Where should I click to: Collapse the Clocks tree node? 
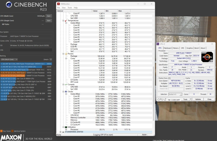pos(63,92)
